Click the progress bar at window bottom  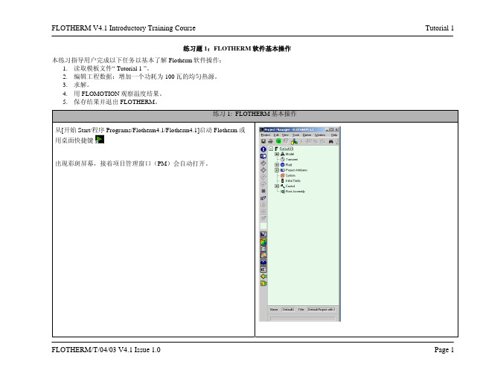(x=303, y=319)
